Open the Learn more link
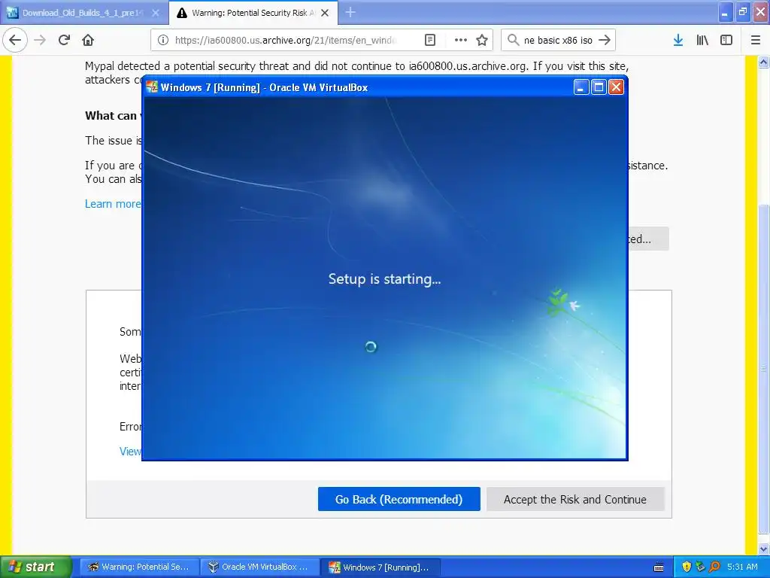Image resolution: width=770 pixels, height=578 pixels. tap(113, 203)
